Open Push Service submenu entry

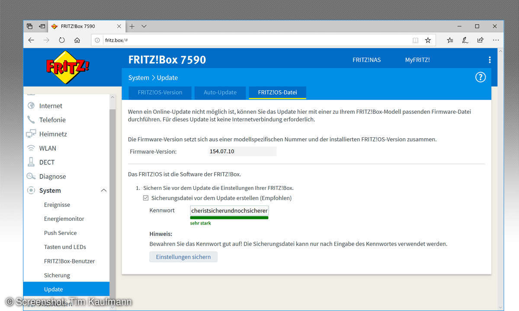pos(60,233)
